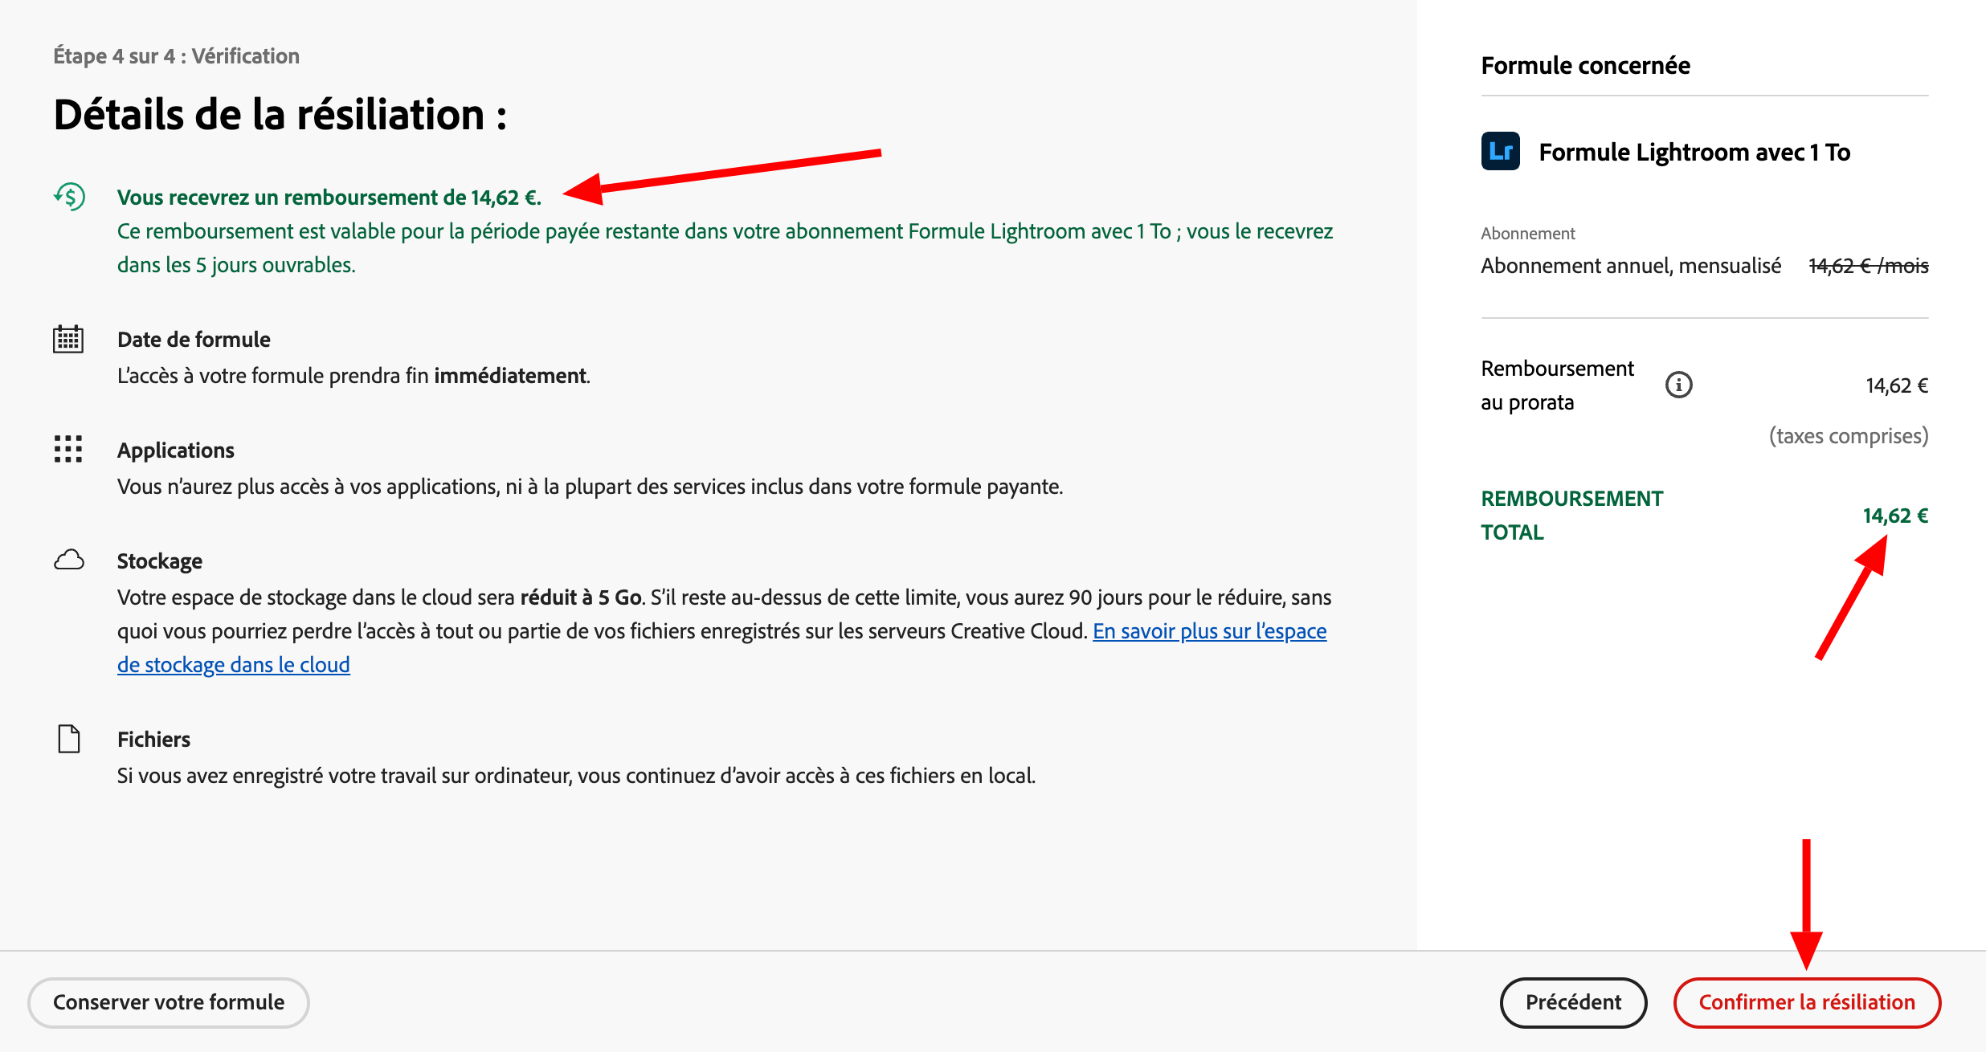This screenshot has width=1986, height=1052.
Task: Click the 'Stockage' section heading
Action: click(160, 561)
